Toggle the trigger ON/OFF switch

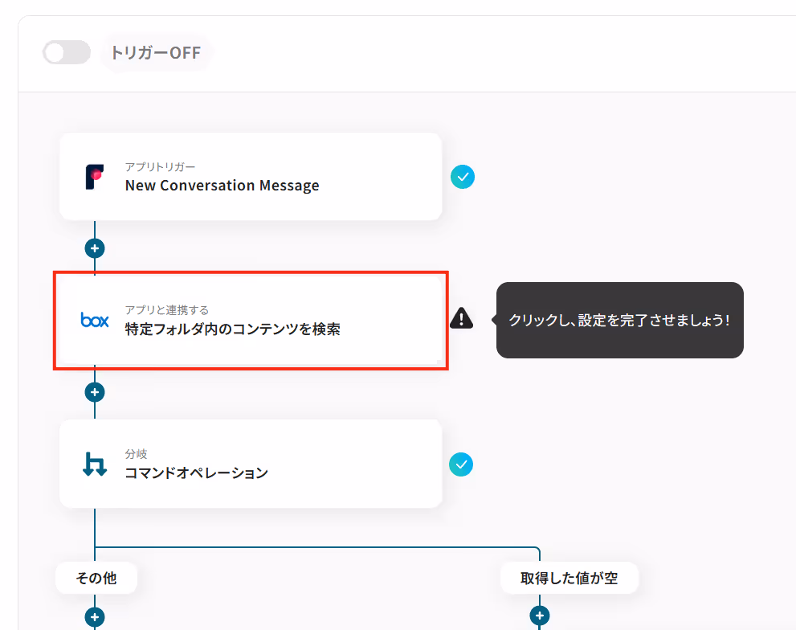67,52
